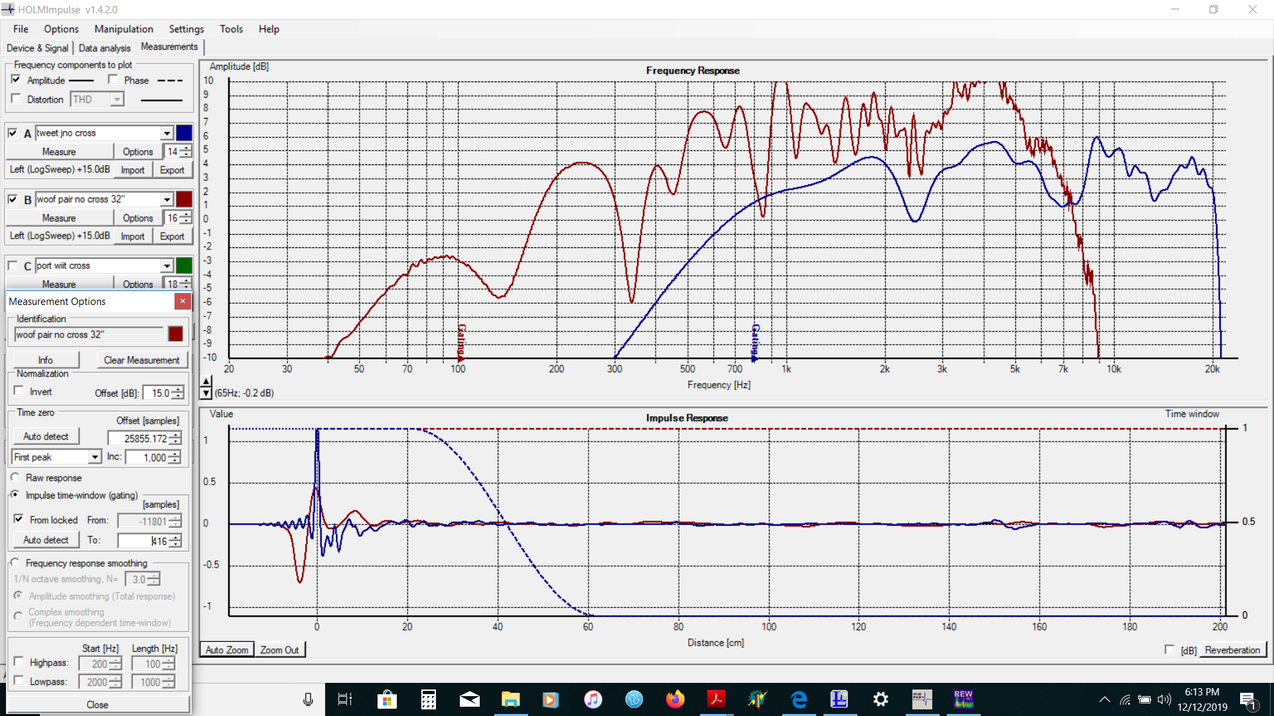The image size is (1274, 716).
Task: Switch to the Device & Signal tab
Action: (x=37, y=48)
